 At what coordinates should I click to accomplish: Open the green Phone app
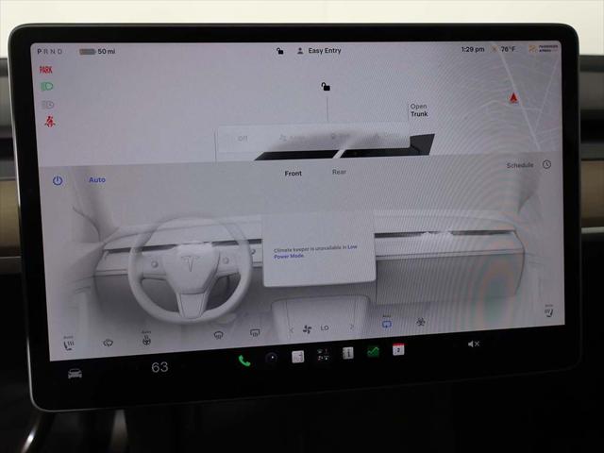coord(244,361)
